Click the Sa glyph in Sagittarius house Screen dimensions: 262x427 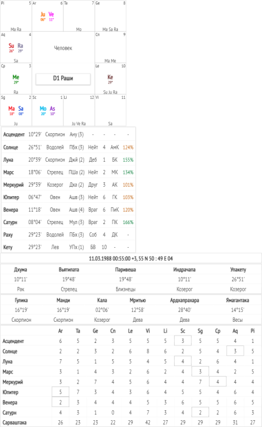tap(21, 110)
